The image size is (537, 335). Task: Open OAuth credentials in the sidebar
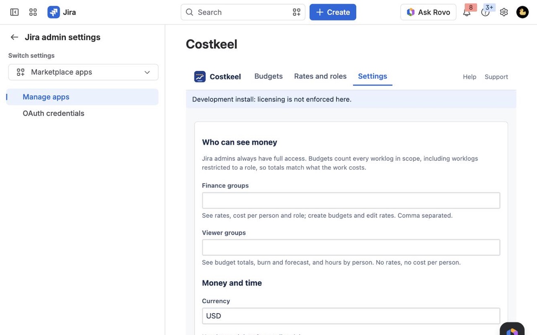point(83,113)
